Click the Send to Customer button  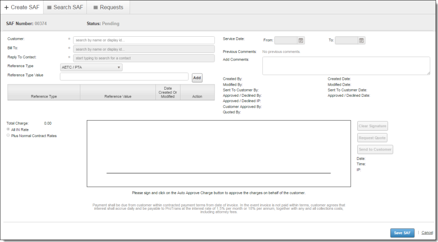coord(375,149)
